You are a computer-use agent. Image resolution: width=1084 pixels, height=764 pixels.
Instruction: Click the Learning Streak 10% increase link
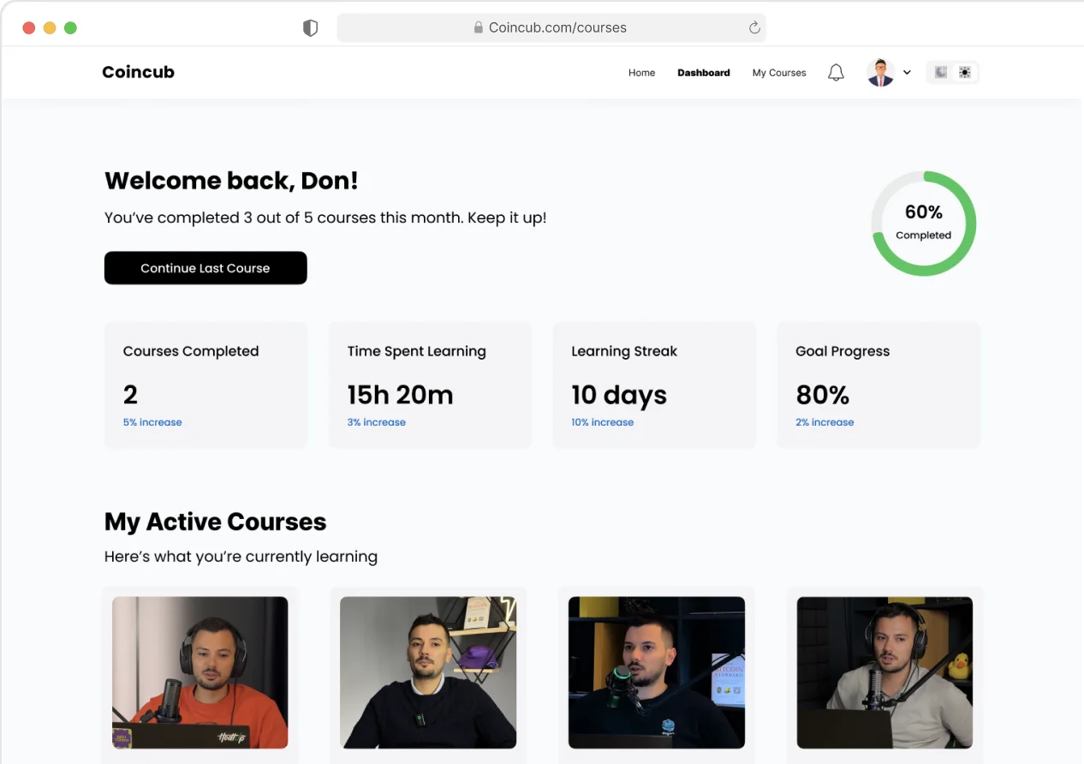click(603, 422)
